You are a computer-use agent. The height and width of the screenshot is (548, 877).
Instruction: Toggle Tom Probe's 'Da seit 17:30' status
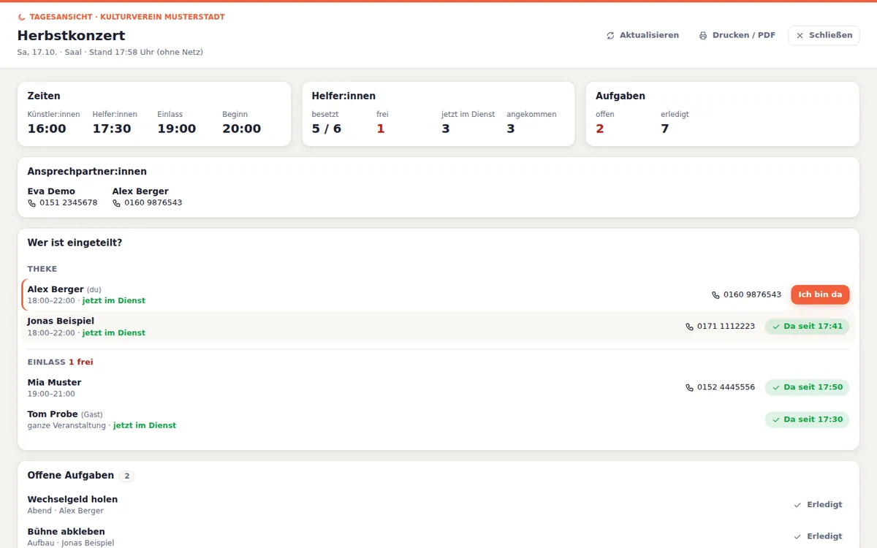807,419
